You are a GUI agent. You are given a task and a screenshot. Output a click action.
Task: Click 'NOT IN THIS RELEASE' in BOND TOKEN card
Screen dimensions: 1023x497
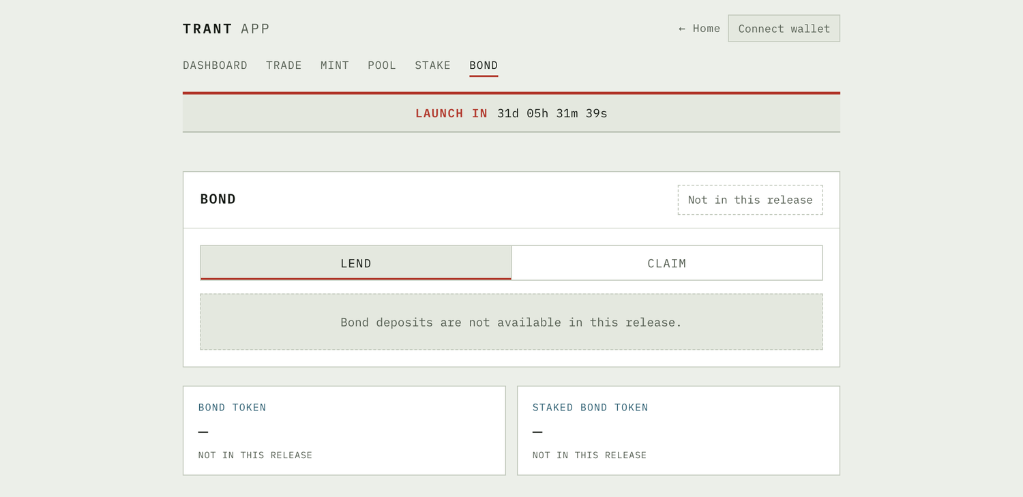pyautogui.click(x=255, y=455)
